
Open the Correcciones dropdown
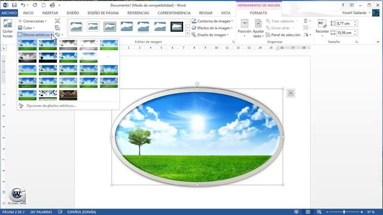tap(32, 21)
